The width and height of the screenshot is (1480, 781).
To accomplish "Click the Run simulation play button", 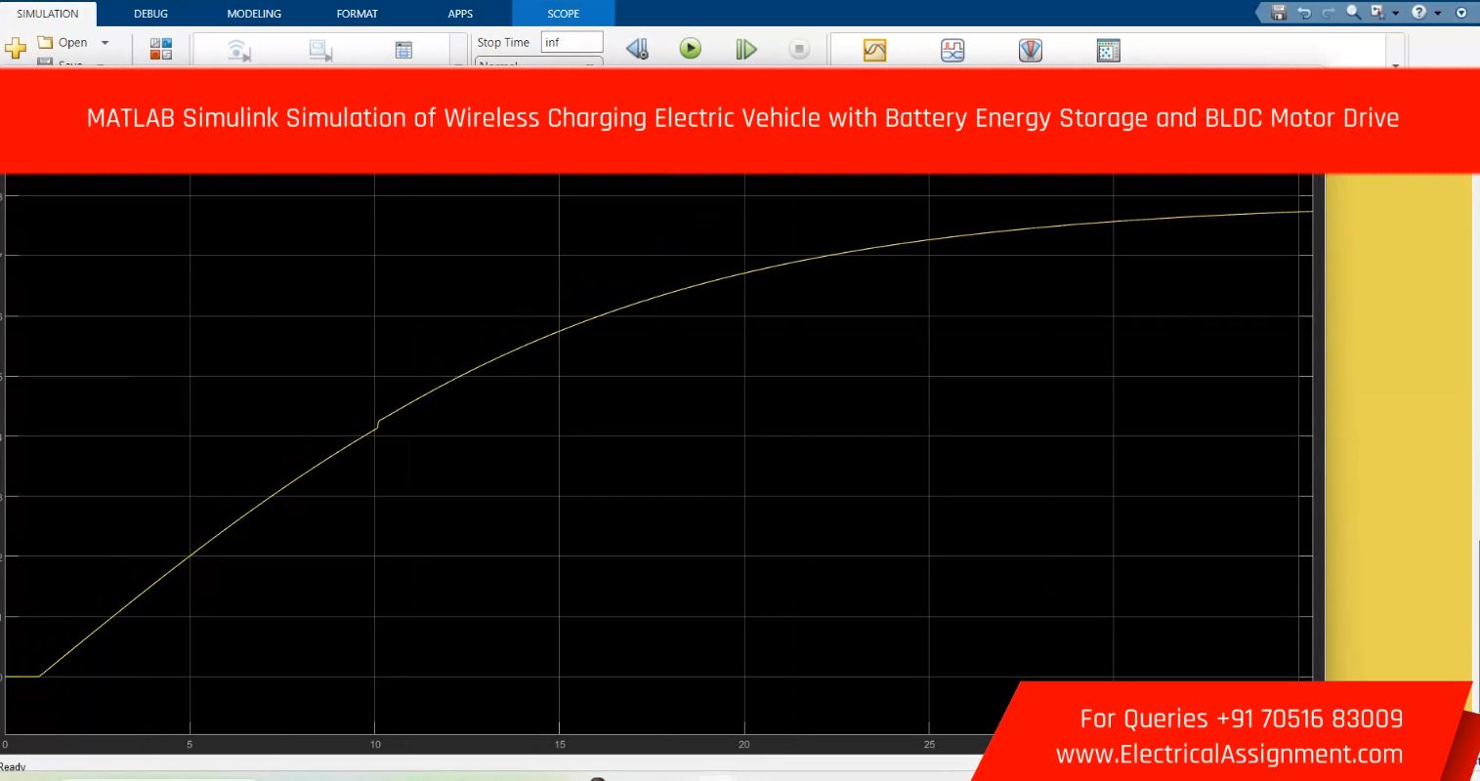I will pyautogui.click(x=691, y=49).
